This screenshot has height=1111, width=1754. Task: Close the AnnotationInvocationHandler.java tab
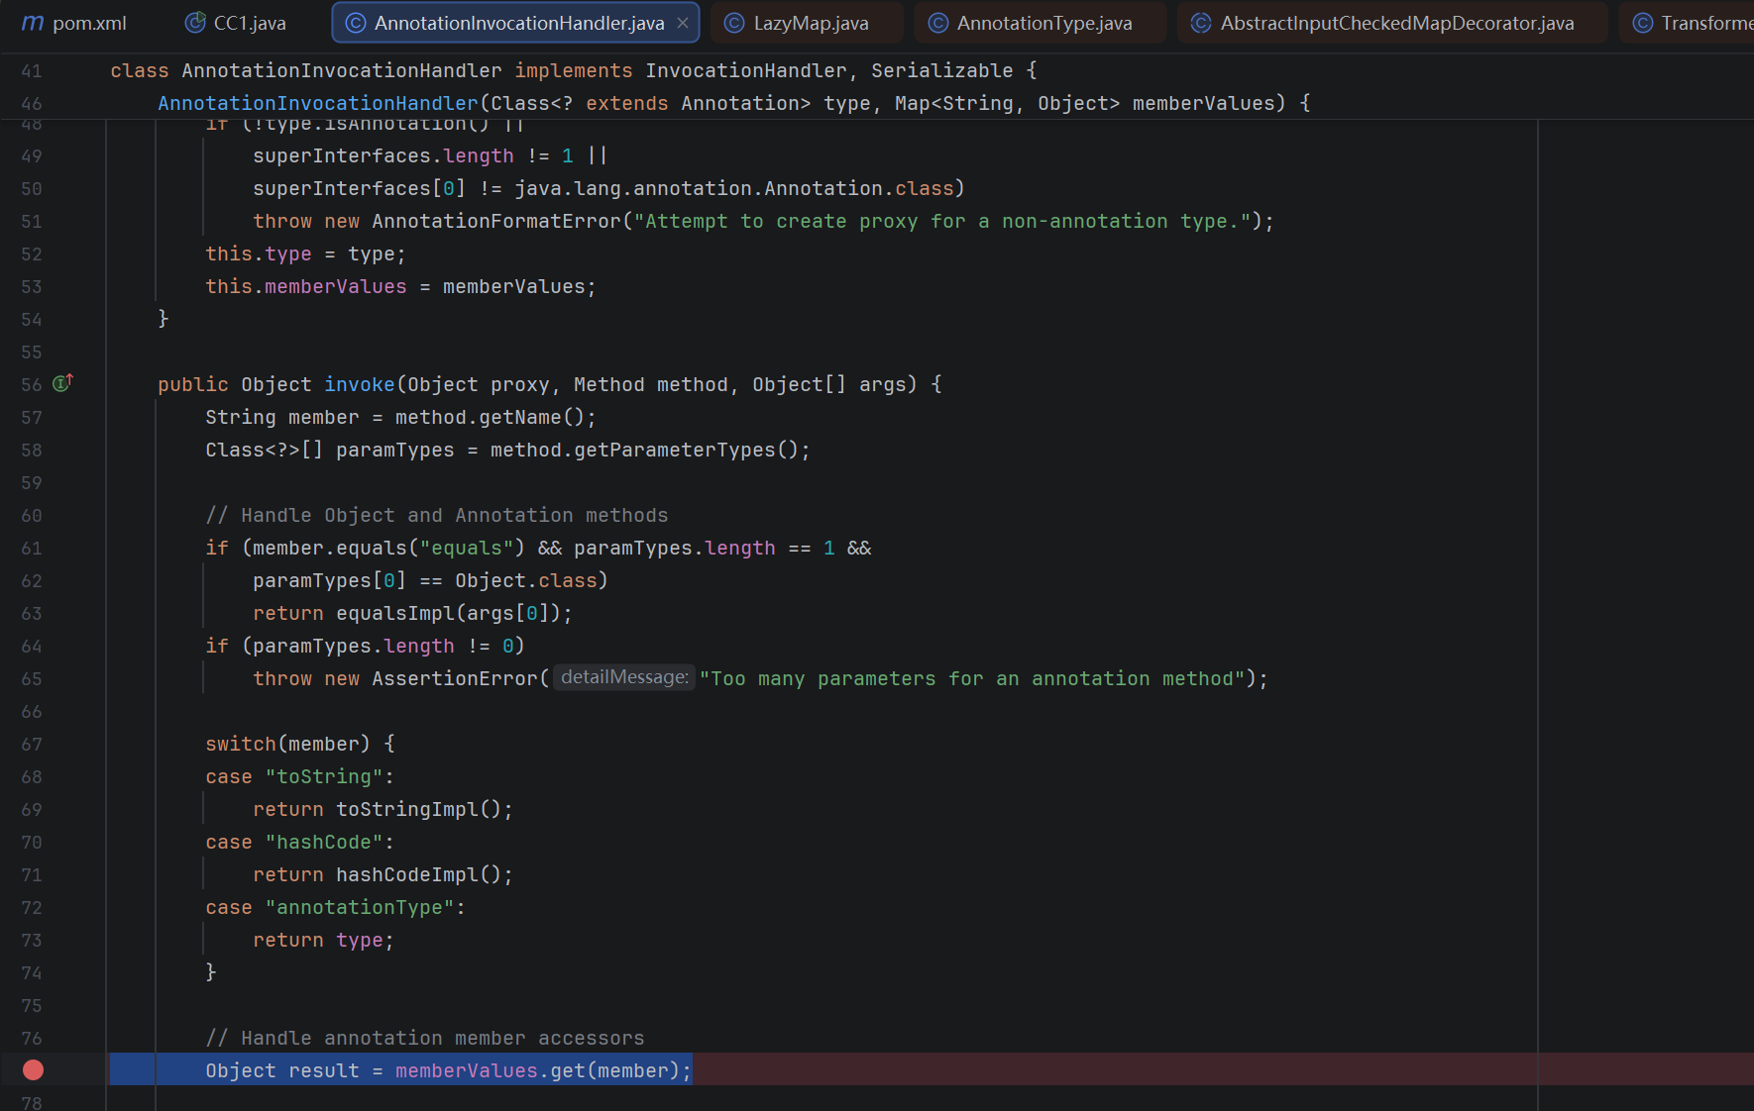point(683,23)
